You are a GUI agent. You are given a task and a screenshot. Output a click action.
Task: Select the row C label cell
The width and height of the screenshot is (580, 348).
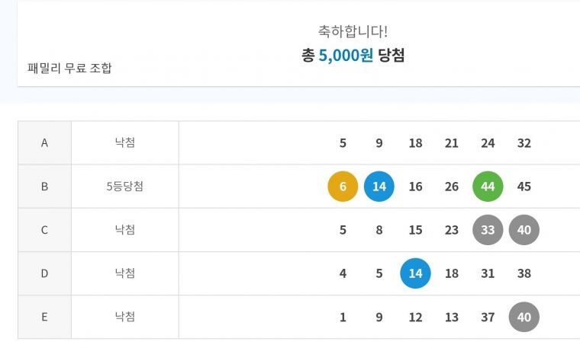coord(44,230)
